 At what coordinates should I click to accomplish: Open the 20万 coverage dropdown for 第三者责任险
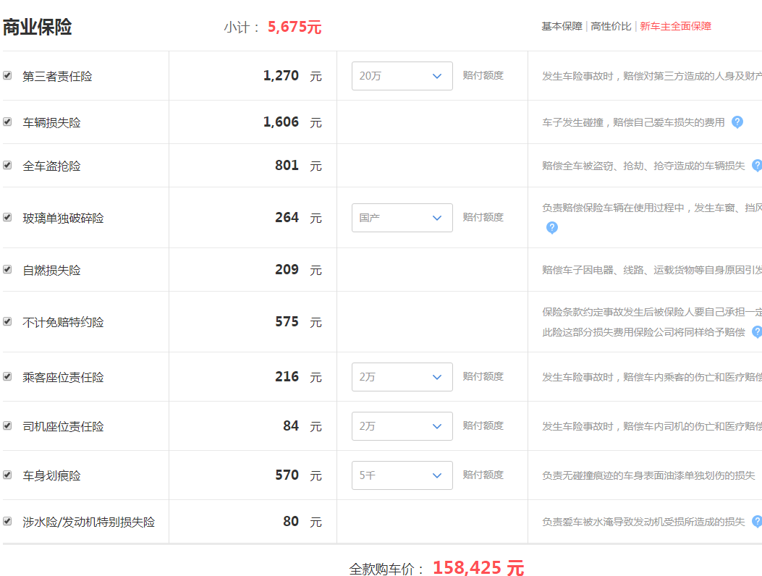click(402, 76)
